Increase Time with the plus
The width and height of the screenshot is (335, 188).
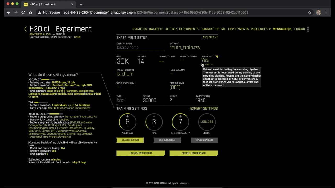click(x=154, y=116)
